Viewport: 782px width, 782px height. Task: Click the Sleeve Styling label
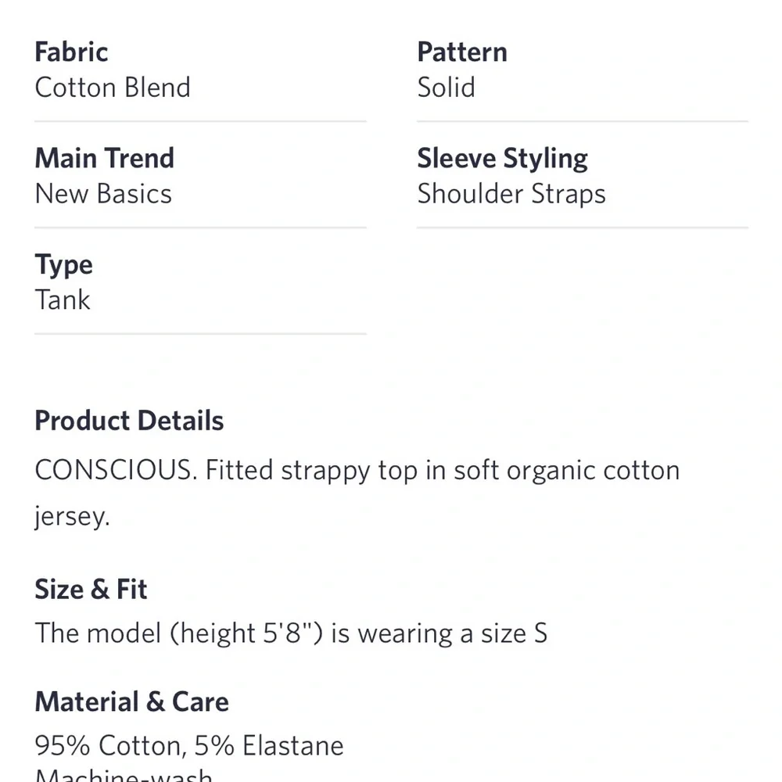[x=502, y=159]
